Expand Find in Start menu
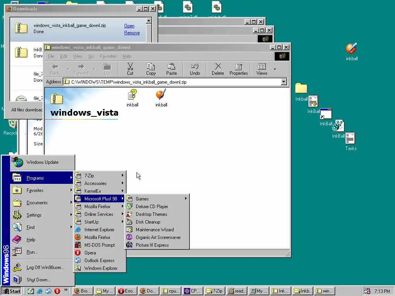395x296 pixels. 42,227
